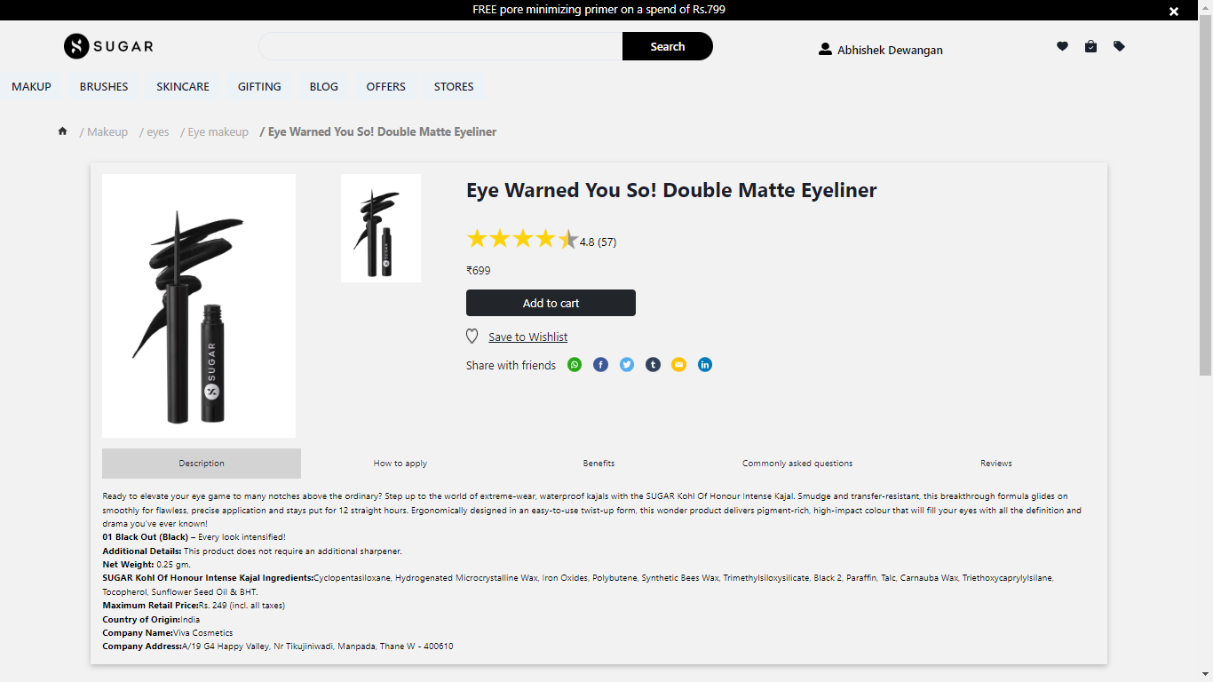Share product on Facebook
The height and width of the screenshot is (682, 1213).
(601, 365)
